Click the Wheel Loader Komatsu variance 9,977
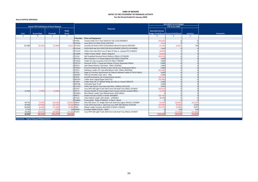 (196, 107)
